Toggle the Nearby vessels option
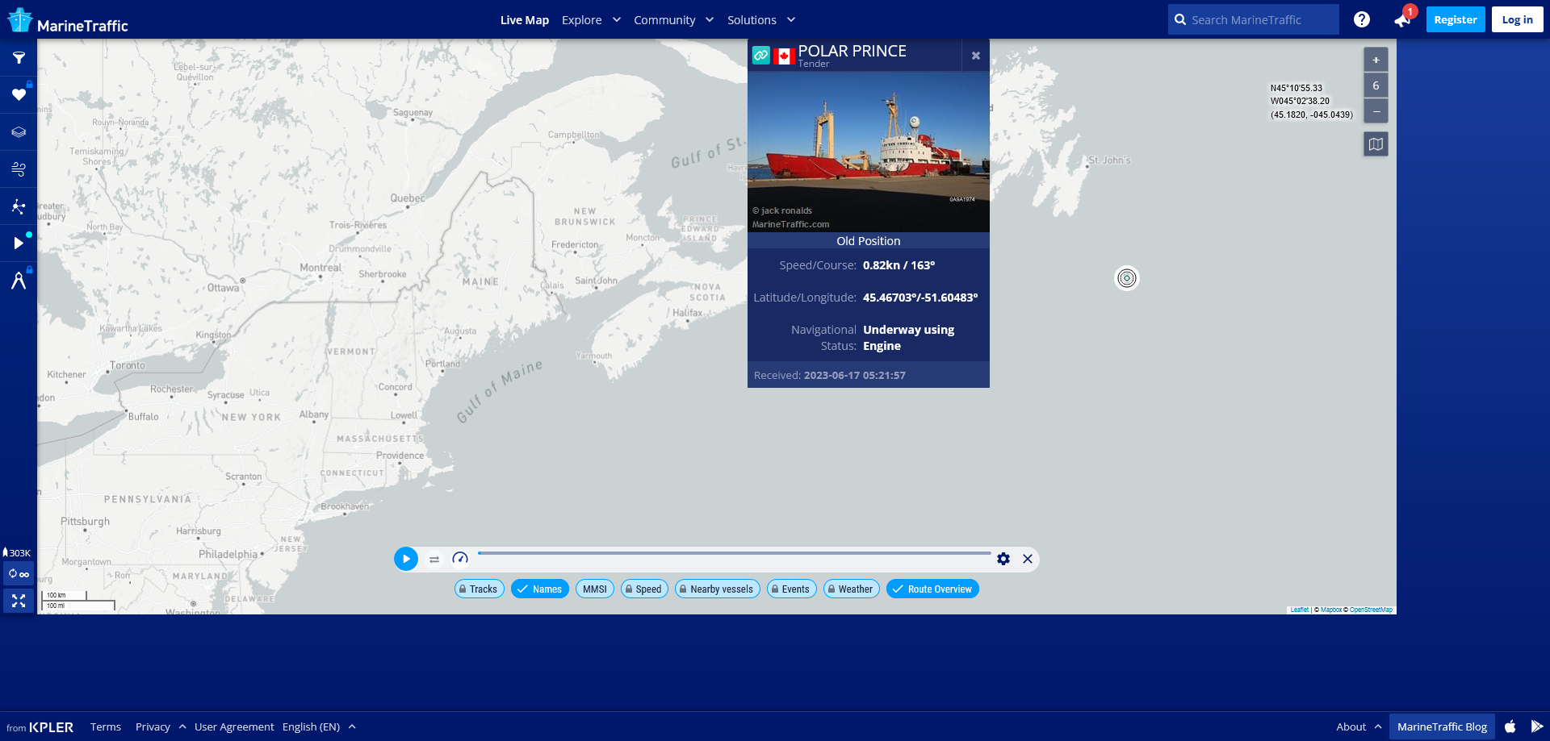This screenshot has height=741, width=1550. pos(718,589)
